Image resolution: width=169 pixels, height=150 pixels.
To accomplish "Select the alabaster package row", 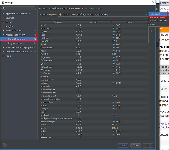I will tap(94, 83).
